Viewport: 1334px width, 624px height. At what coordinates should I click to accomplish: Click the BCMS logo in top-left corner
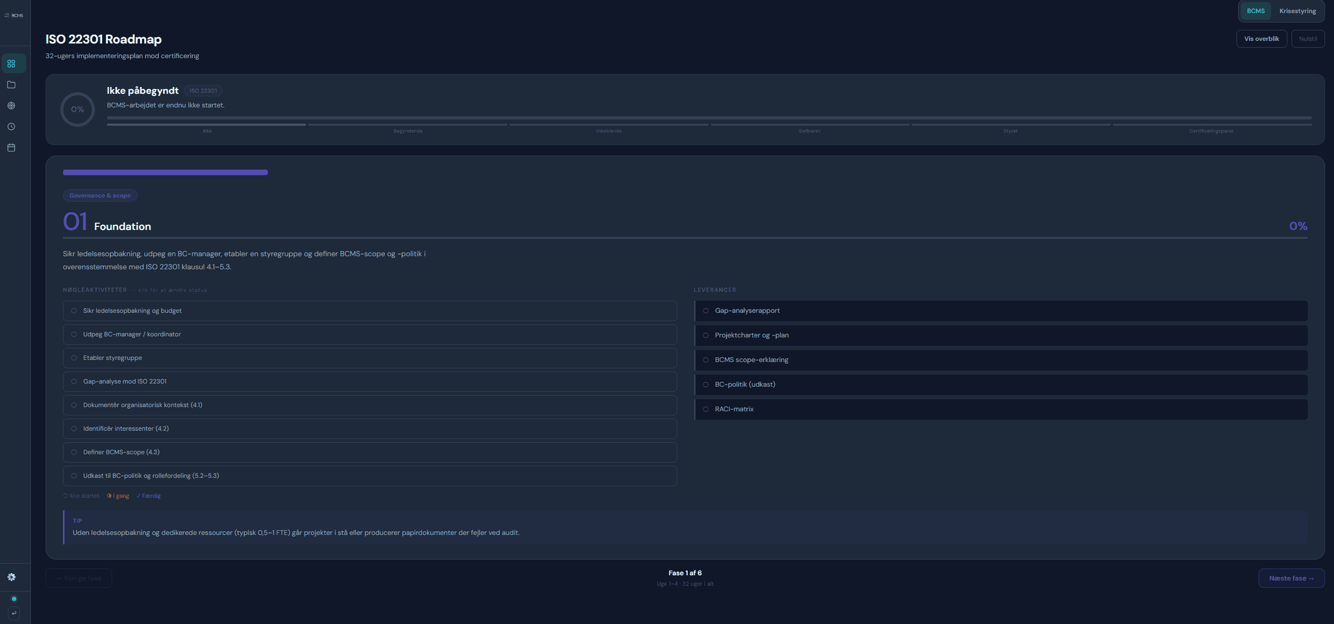pos(14,15)
